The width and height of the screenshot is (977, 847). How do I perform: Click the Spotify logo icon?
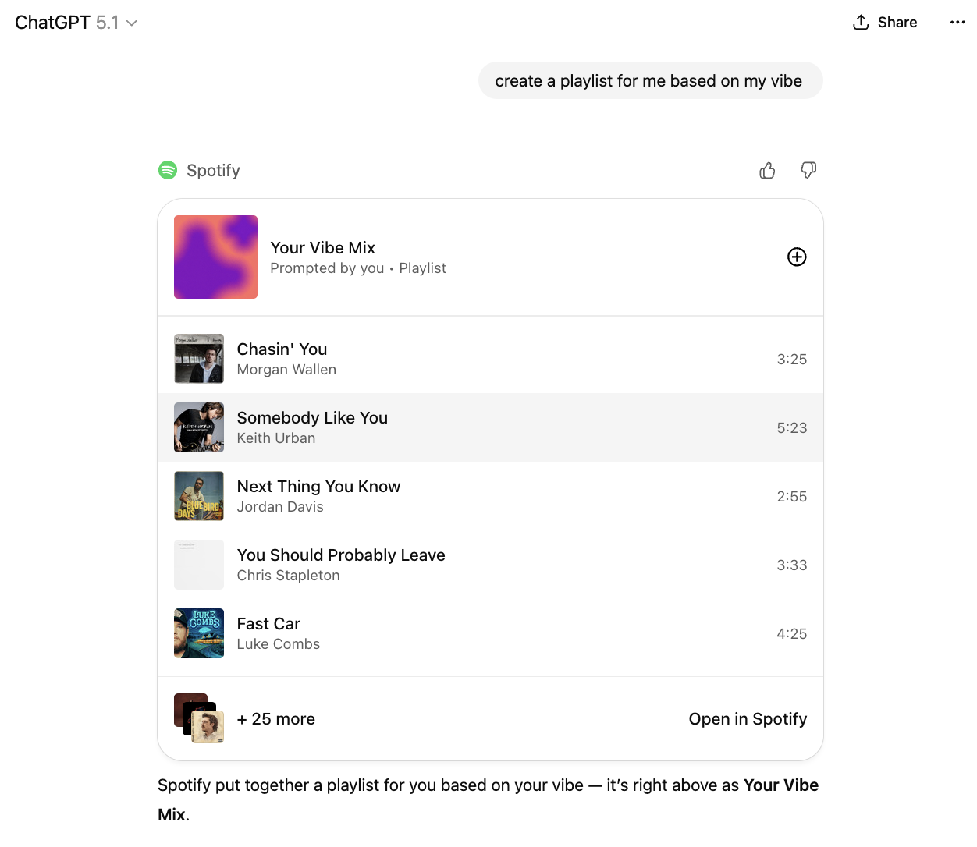(x=167, y=170)
